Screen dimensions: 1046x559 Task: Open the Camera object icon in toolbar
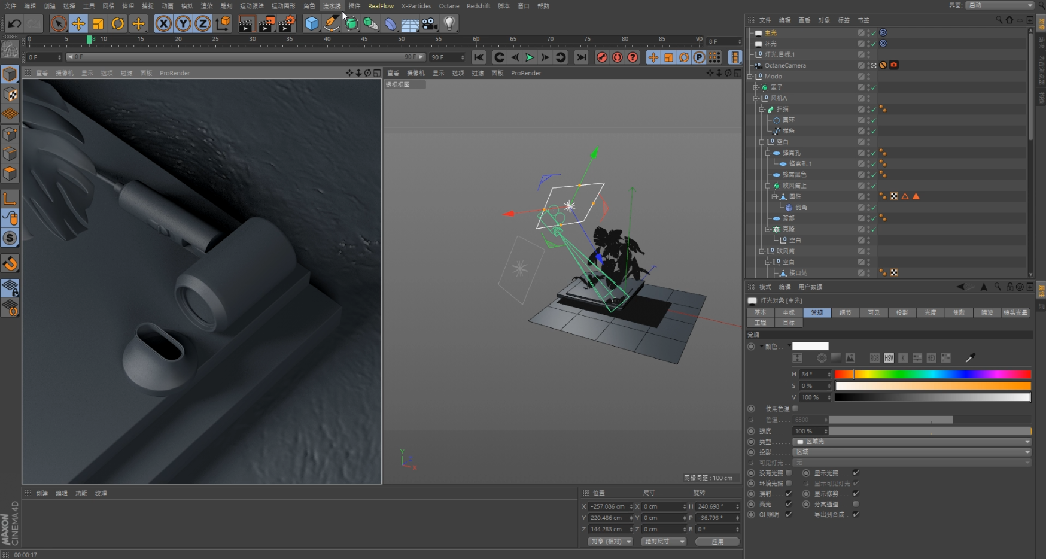click(429, 23)
